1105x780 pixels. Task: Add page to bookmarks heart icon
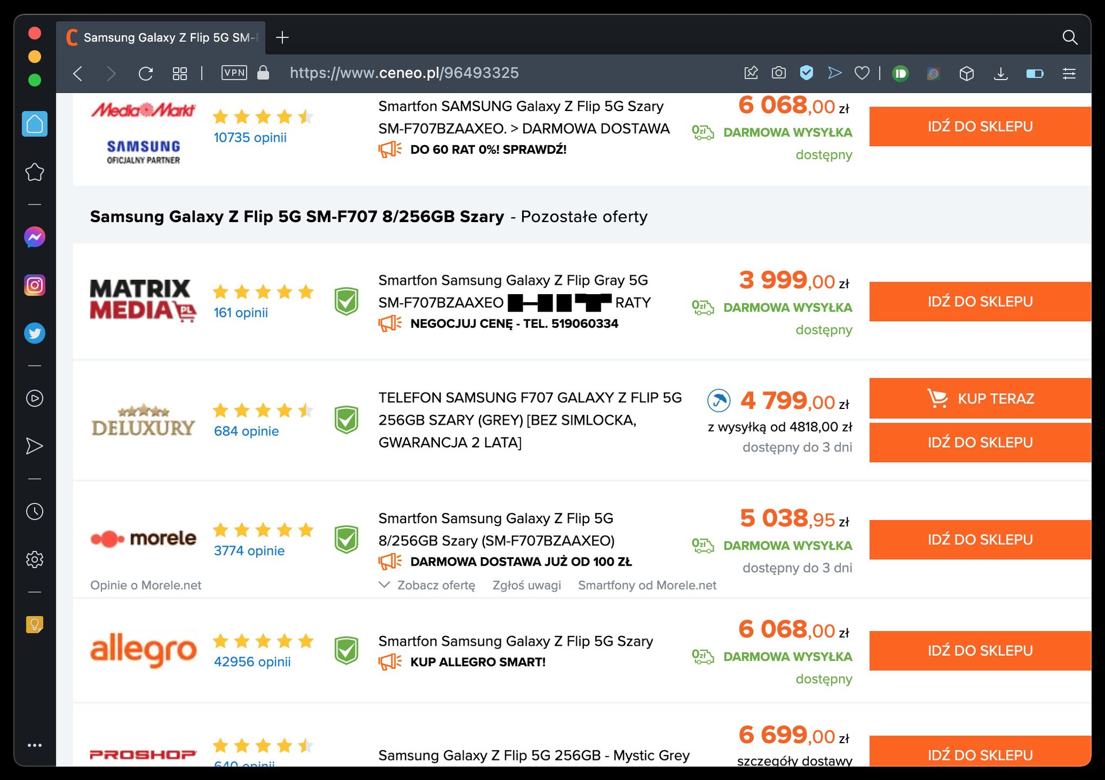click(x=862, y=73)
